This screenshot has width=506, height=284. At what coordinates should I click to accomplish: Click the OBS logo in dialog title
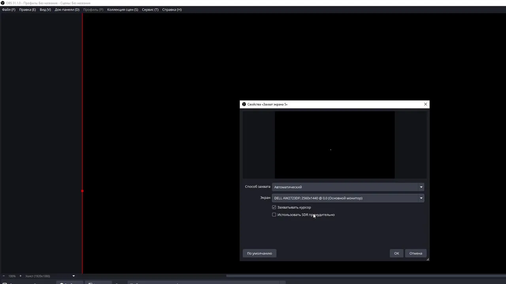[244, 104]
